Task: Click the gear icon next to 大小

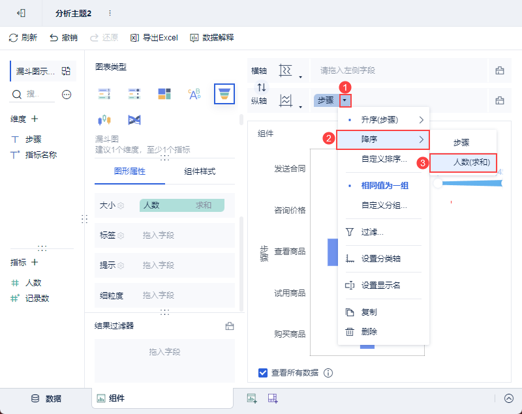Action: point(121,205)
